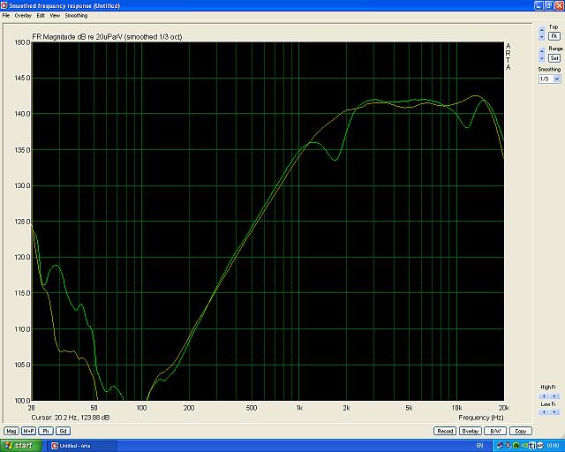This screenshot has height=452, width=565.
Task: Click the ARTA application icon in title bar
Action: [x=4, y=5]
